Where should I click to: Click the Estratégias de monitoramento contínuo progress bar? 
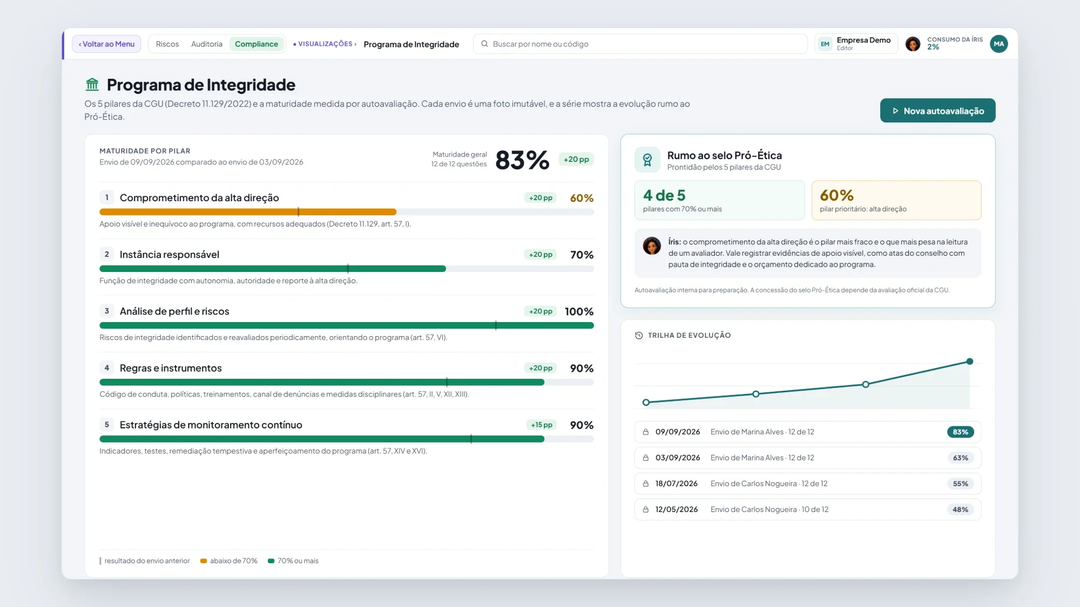pyautogui.click(x=347, y=439)
